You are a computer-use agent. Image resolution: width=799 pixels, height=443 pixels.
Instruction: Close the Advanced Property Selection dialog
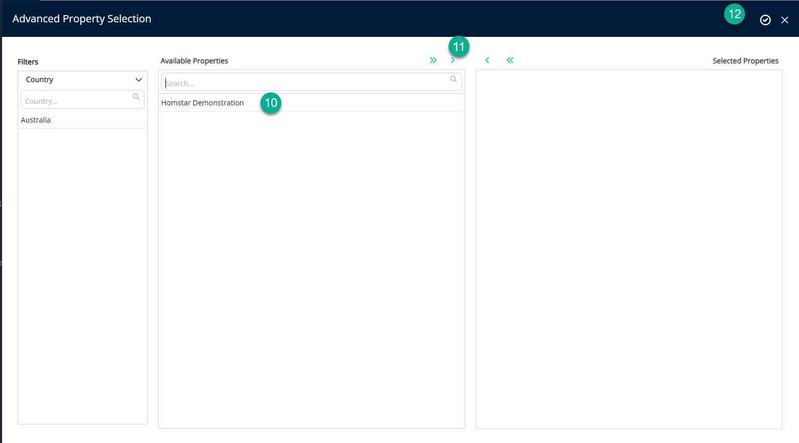click(784, 20)
